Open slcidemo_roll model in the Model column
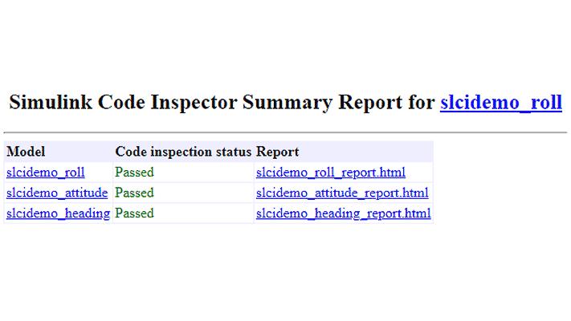571x321 pixels. [x=46, y=173]
